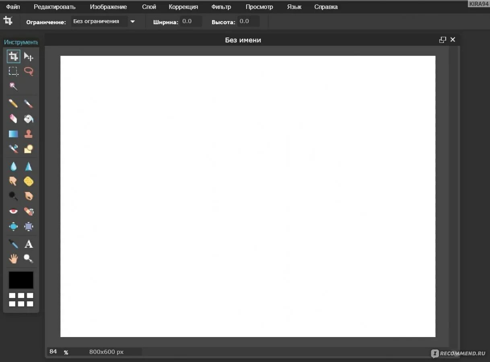Select the Lasso tool
Image resolution: width=490 pixels, height=362 pixels.
(x=29, y=71)
